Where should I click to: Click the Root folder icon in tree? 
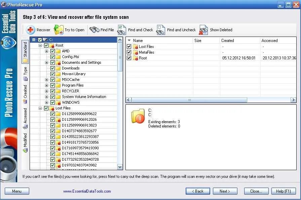click(x=52, y=45)
